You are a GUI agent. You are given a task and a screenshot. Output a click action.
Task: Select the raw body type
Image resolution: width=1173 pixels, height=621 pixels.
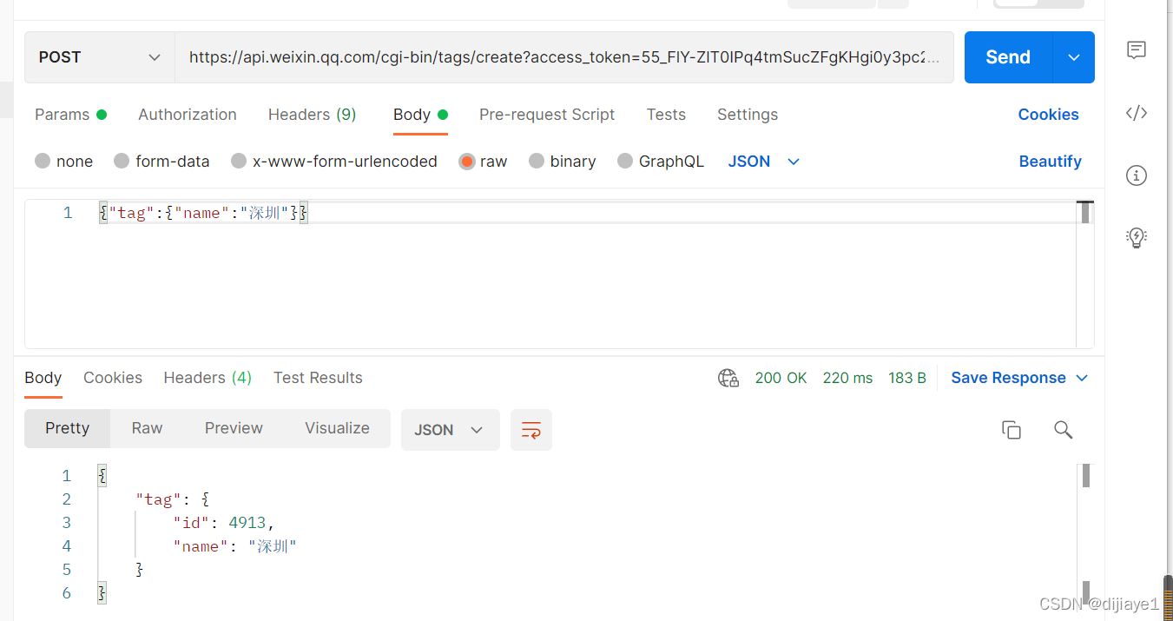[484, 162]
